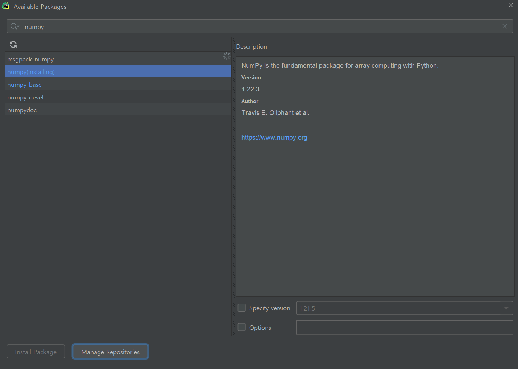
Task: Click the Options text input field
Action: 405,327
